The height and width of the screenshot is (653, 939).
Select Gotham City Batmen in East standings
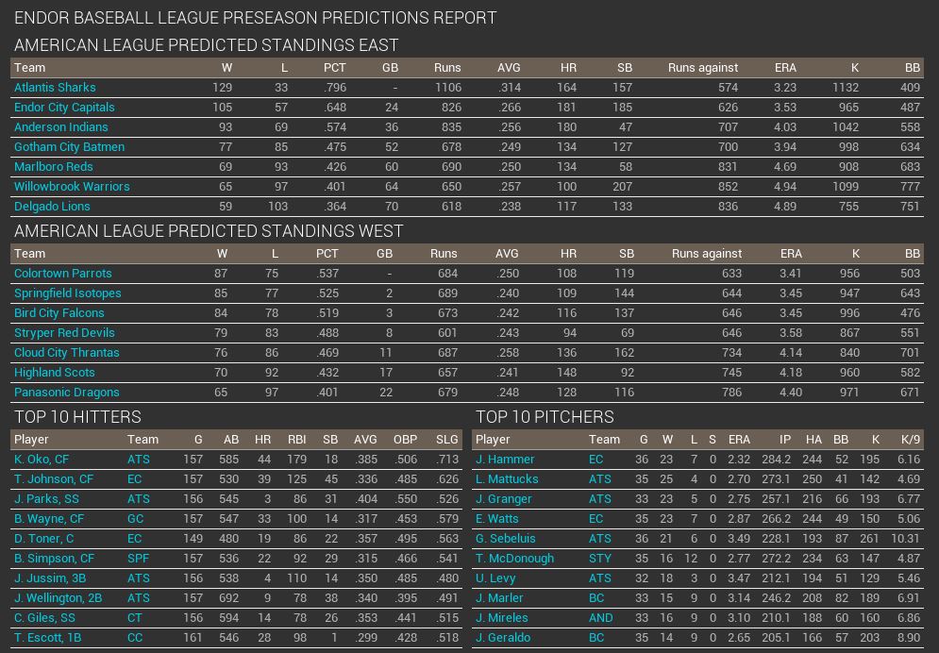[x=69, y=146]
